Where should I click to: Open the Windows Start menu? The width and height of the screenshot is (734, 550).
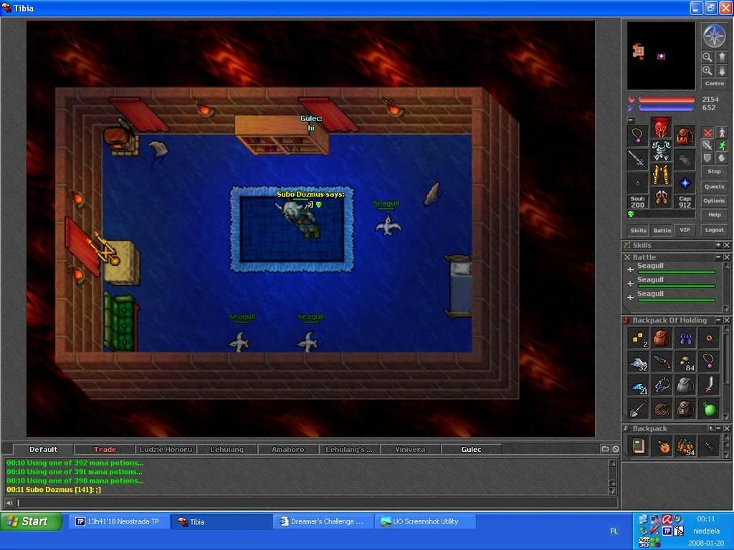(x=31, y=521)
